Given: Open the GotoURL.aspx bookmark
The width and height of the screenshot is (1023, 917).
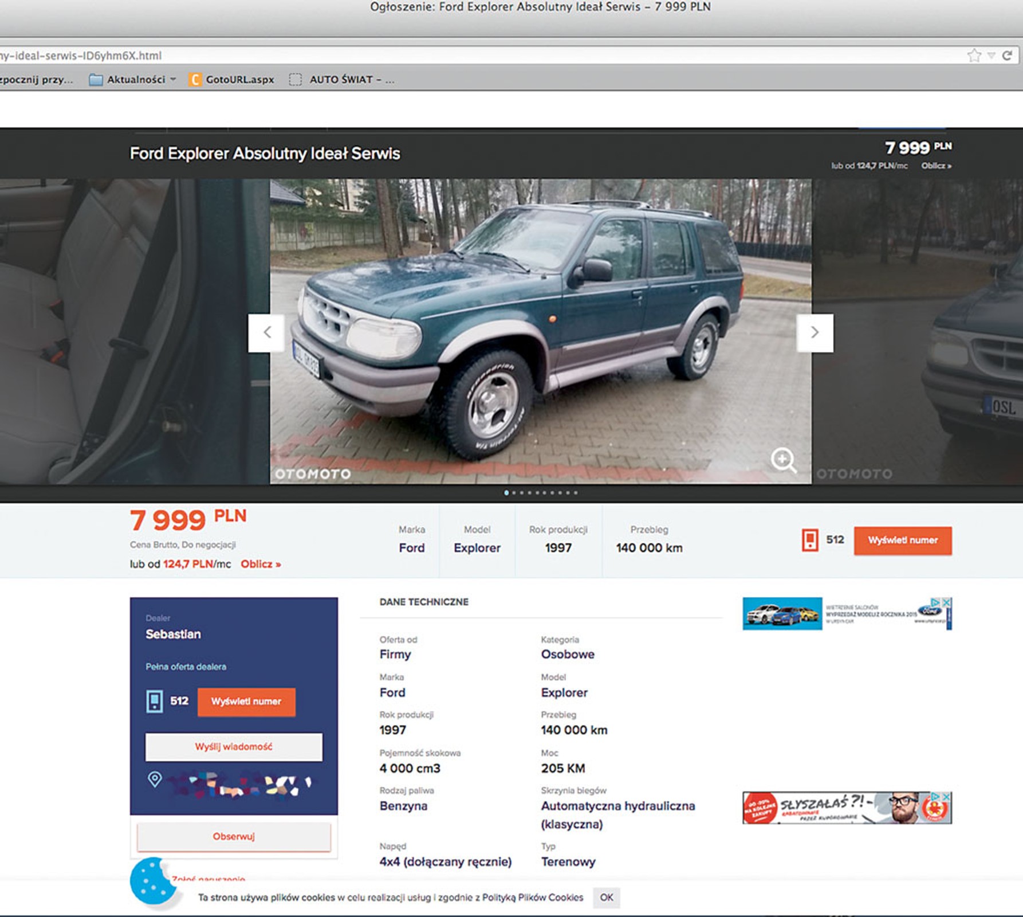Looking at the screenshot, I should (x=232, y=80).
